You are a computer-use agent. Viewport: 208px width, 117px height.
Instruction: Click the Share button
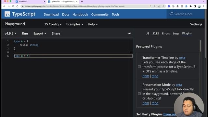point(56,33)
